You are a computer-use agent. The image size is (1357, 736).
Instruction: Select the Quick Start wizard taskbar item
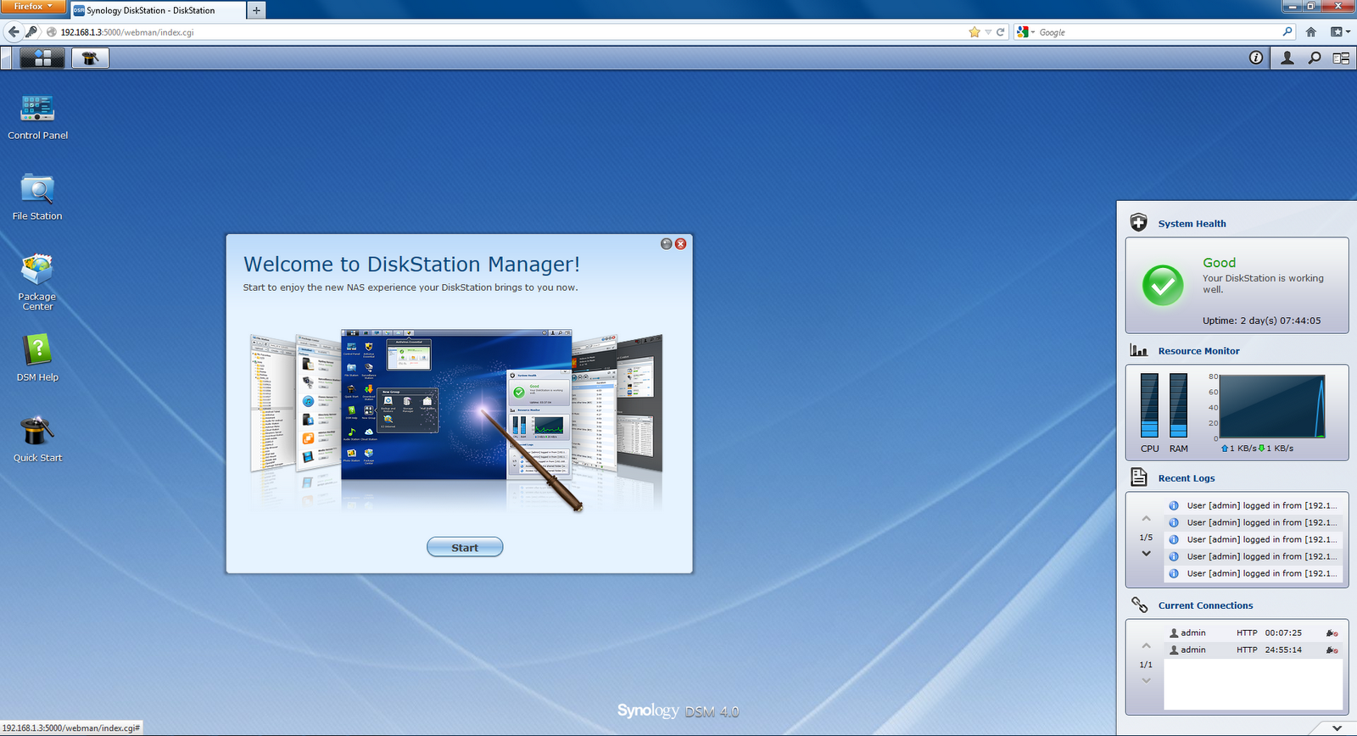click(x=90, y=58)
